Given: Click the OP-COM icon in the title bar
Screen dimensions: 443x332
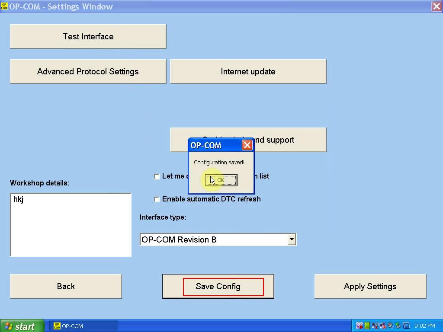Looking at the screenshot, I should (x=4, y=6).
